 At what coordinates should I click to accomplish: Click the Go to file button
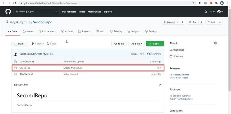tap(119, 44)
